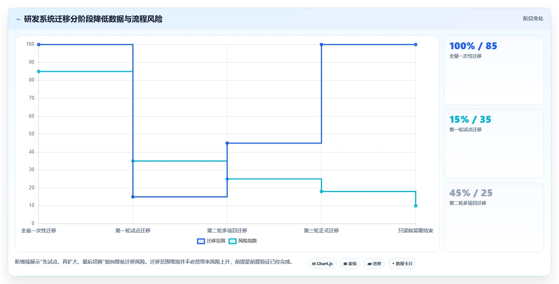This screenshot has height=284, width=559.
Task: Click the 第一轮试点迁移 x-axis label
Action: coord(133,231)
